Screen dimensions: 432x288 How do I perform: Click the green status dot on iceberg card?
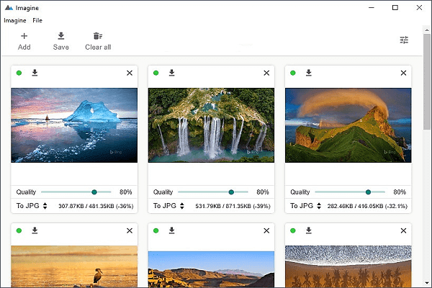tap(19, 73)
